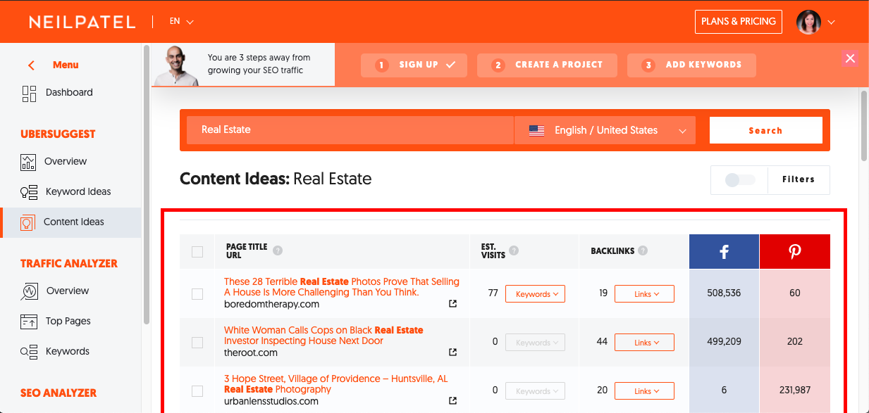Click step 1 Sign Up
This screenshot has height=413, width=869.
click(414, 65)
